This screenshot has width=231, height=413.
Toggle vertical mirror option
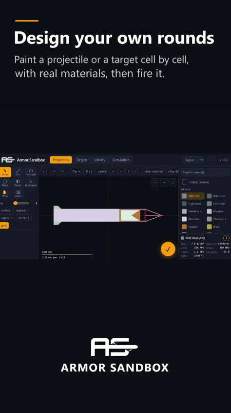point(24,218)
